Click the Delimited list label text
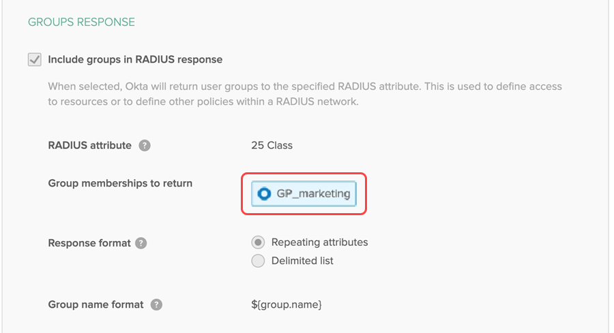The image size is (614, 333). coord(302,261)
